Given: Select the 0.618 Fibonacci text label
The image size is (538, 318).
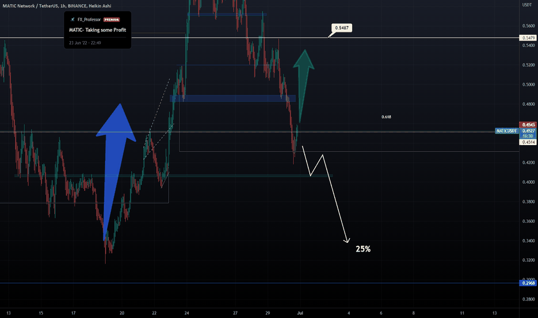Looking at the screenshot, I should click(386, 117).
